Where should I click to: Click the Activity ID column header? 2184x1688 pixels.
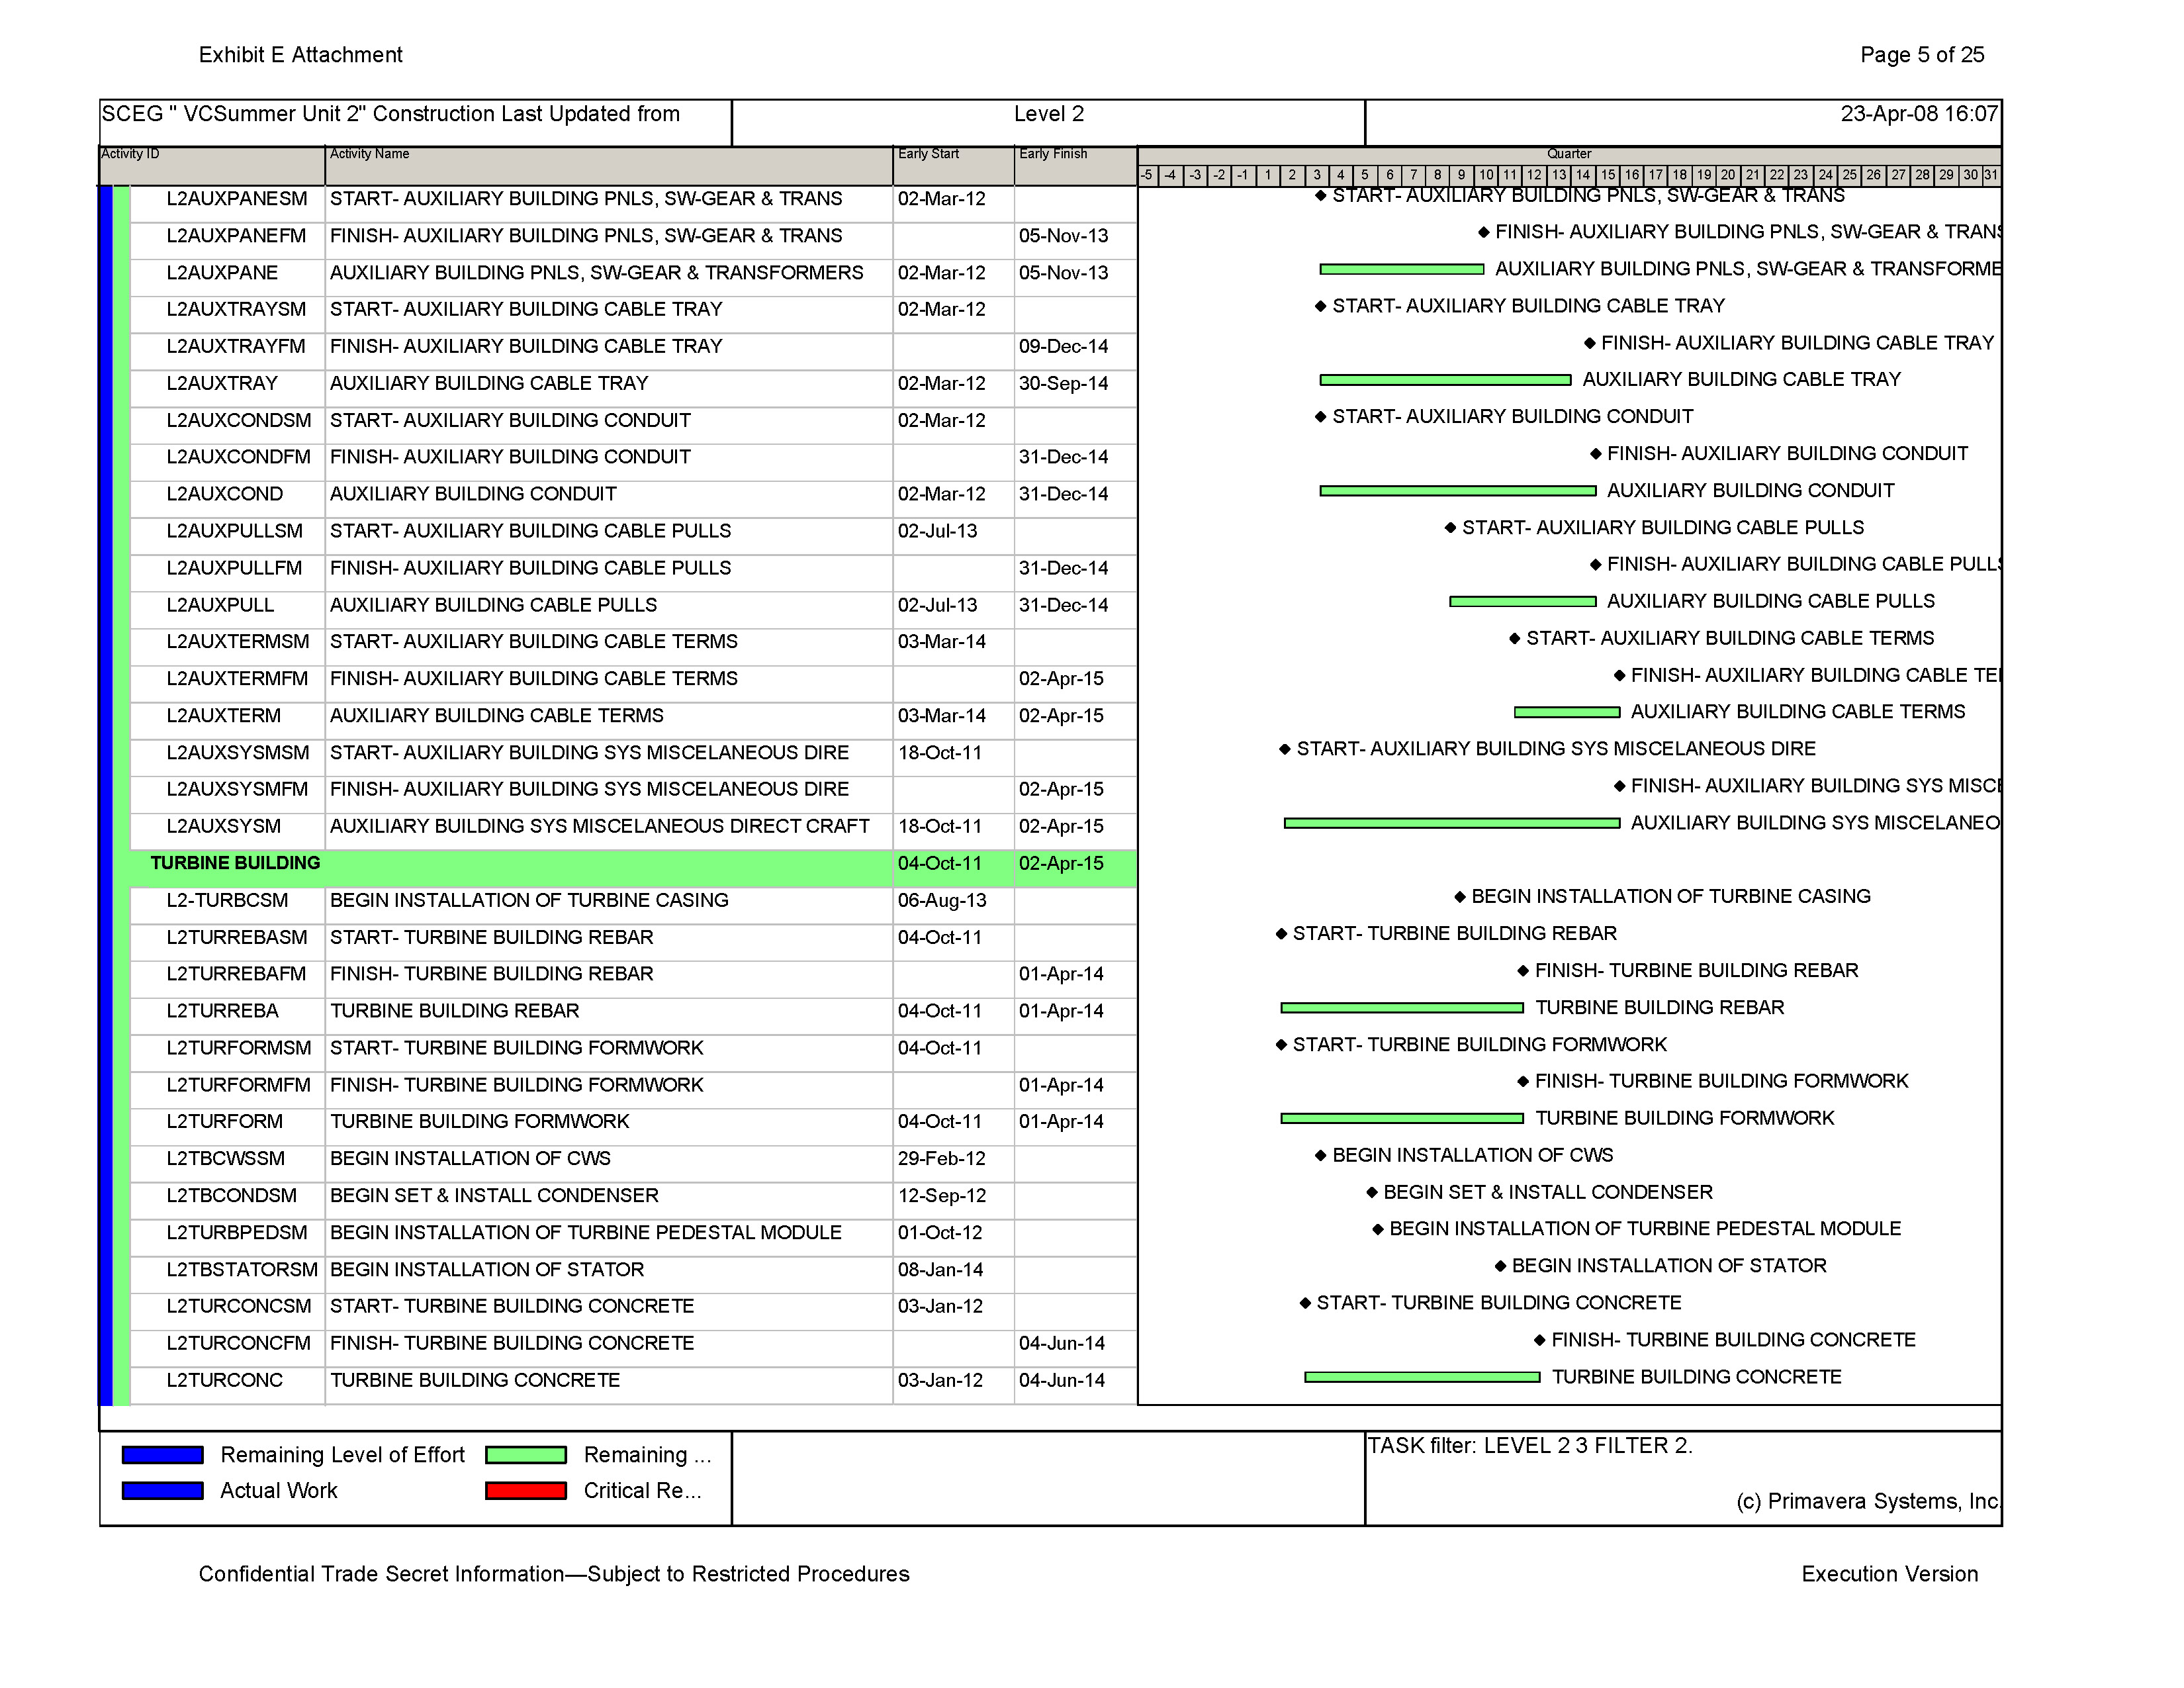(x=211, y=165)
